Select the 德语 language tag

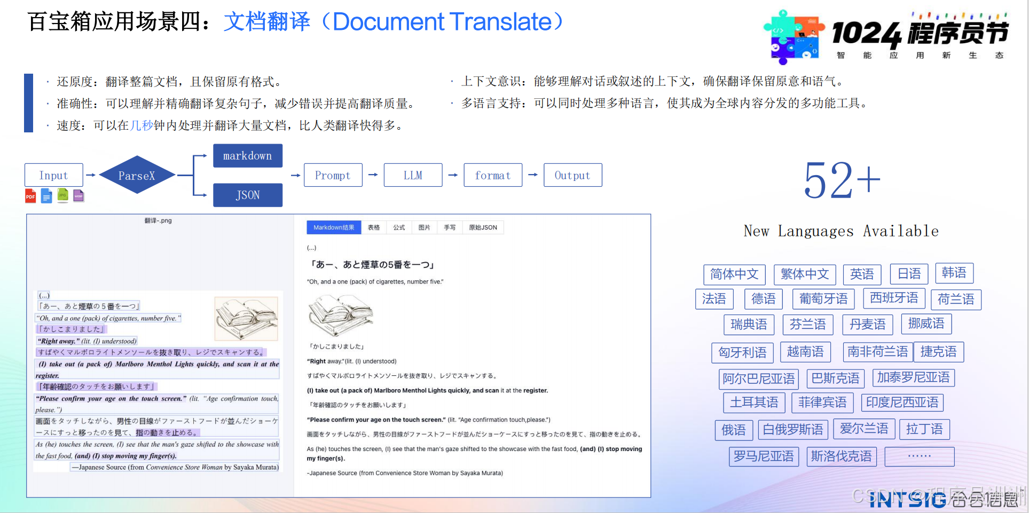click(764, 299)
